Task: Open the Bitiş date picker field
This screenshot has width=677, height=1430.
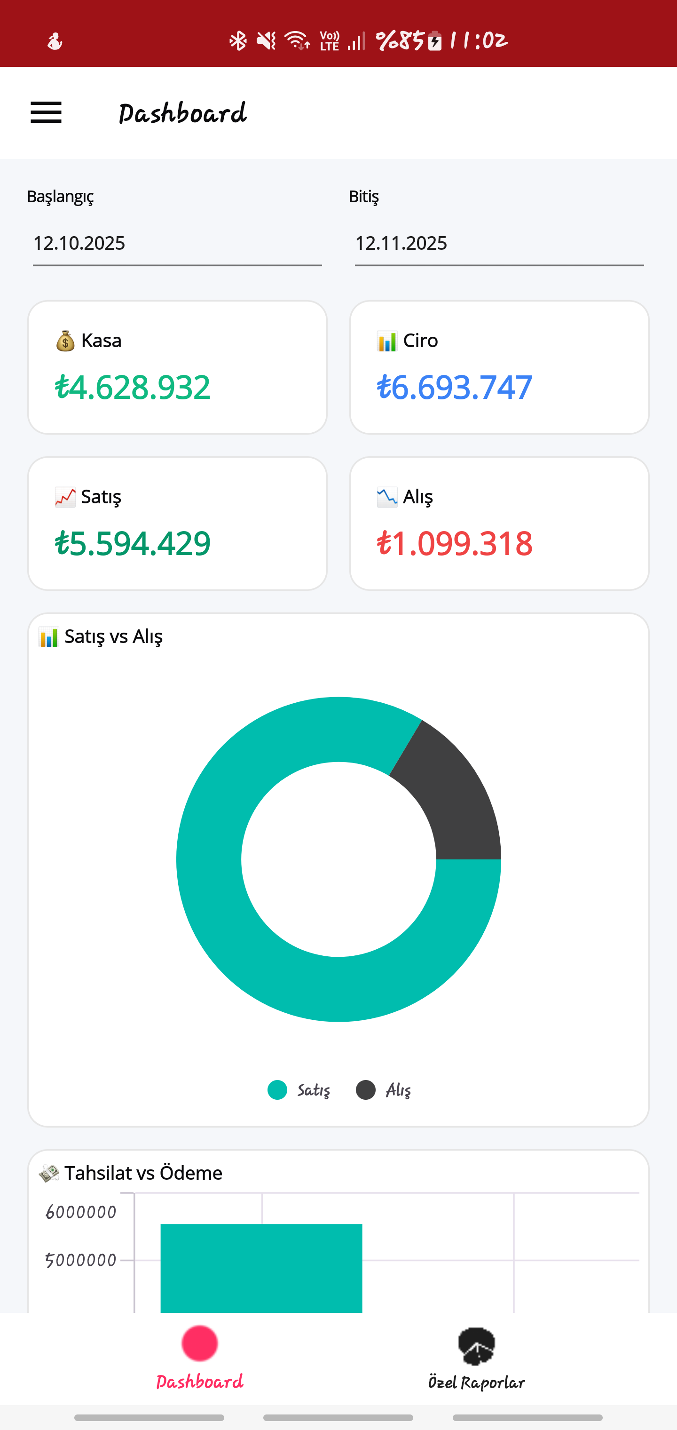Action: (x=499, y=243)
